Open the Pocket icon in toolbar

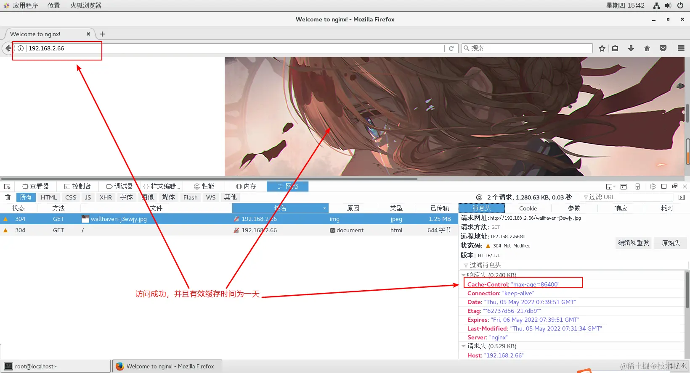point(663,48)
